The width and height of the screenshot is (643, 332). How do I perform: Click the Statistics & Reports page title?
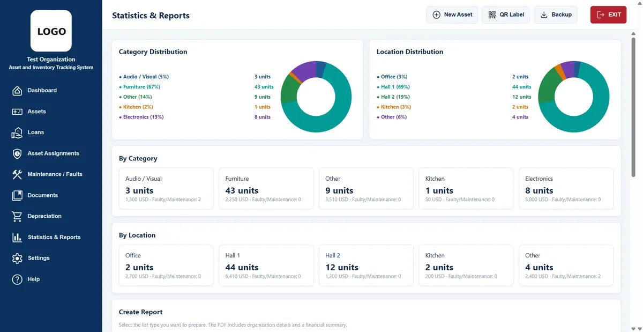click(x=151, y=16)
